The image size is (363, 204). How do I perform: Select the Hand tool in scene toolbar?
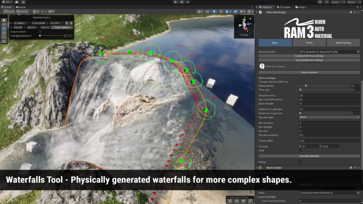click(x=4, y=20)
